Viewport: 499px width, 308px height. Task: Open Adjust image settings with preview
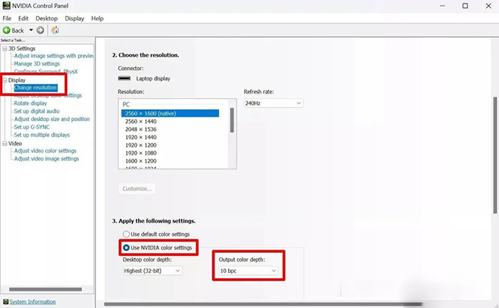coord(53,56)
